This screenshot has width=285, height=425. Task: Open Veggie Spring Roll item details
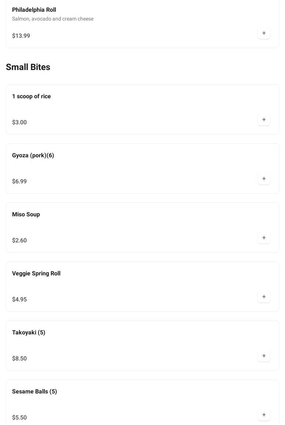(36, 274)
